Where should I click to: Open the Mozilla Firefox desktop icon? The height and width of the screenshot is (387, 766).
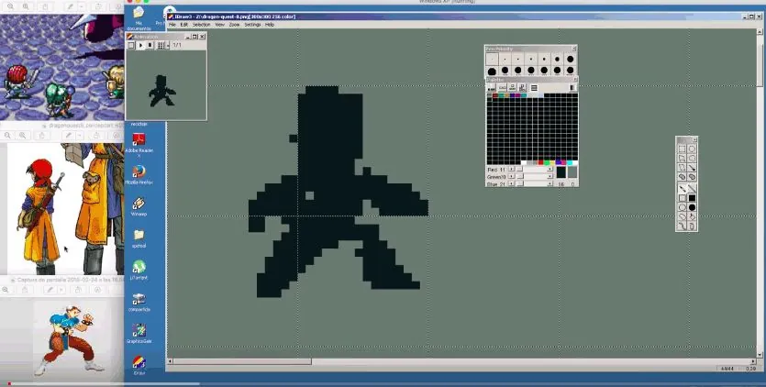tap(139, 174)
